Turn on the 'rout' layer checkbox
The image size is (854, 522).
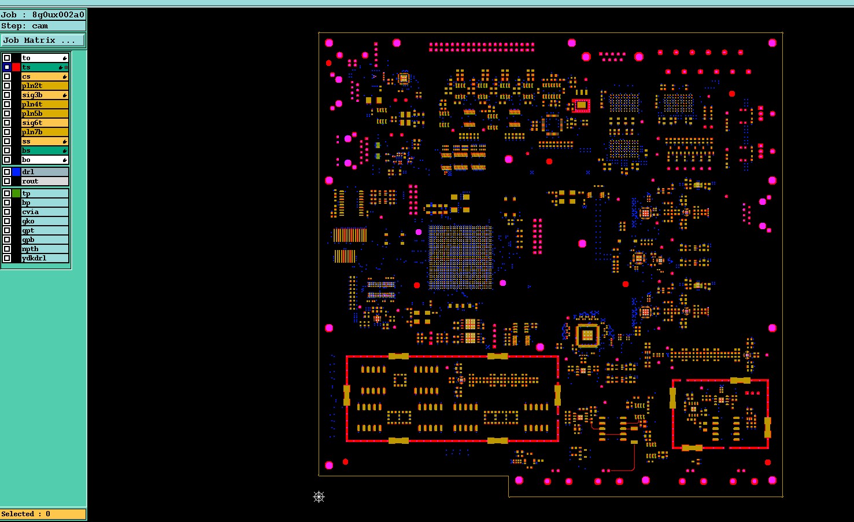(x=7, y=181)
